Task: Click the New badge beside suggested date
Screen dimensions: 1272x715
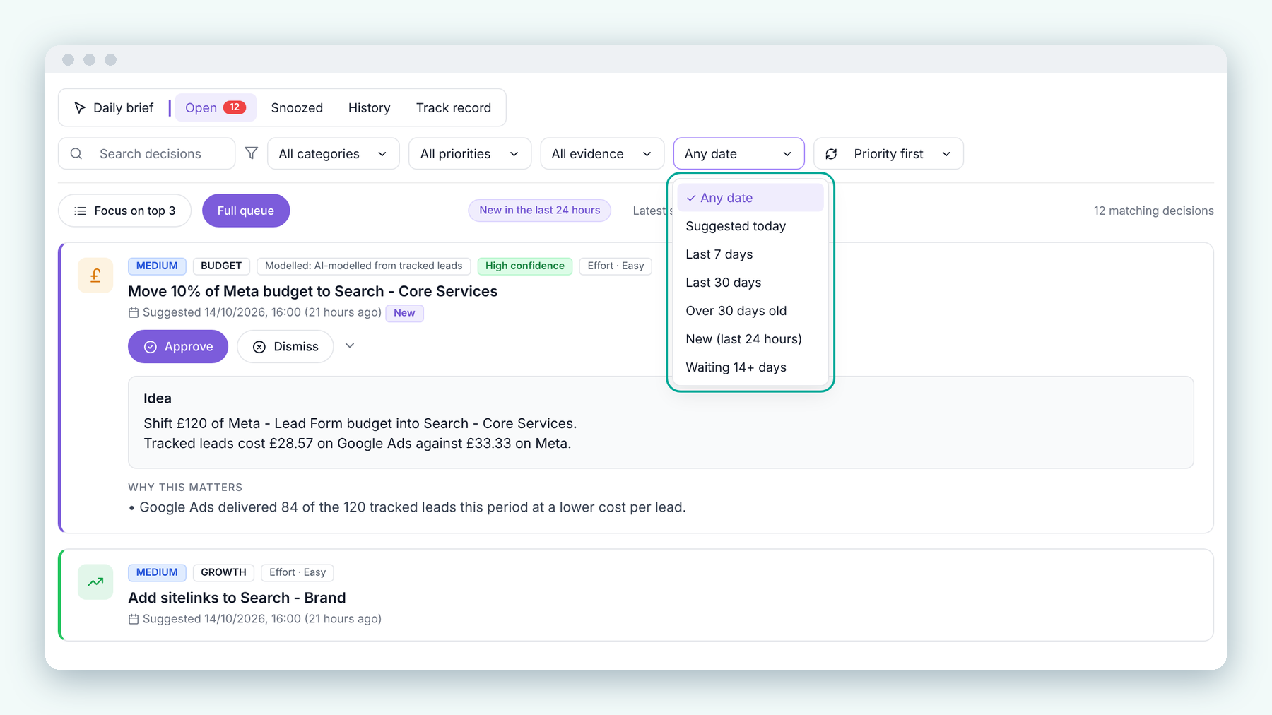Action: pyautogui.click(x=404, y=313)
